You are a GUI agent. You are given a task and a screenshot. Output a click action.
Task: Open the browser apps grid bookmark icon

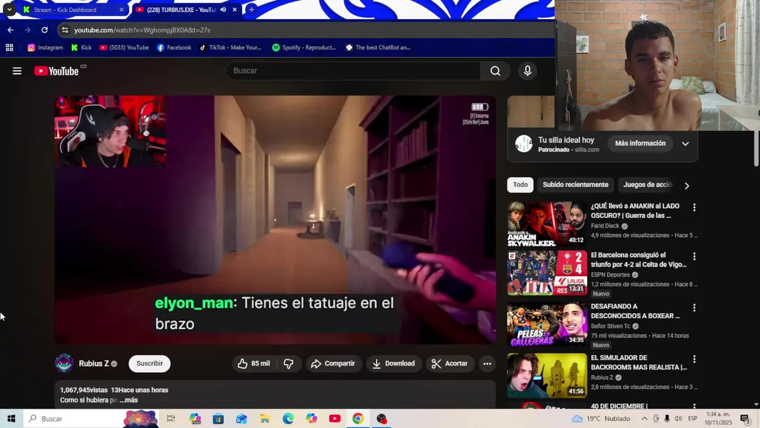[x=9, y=48]
